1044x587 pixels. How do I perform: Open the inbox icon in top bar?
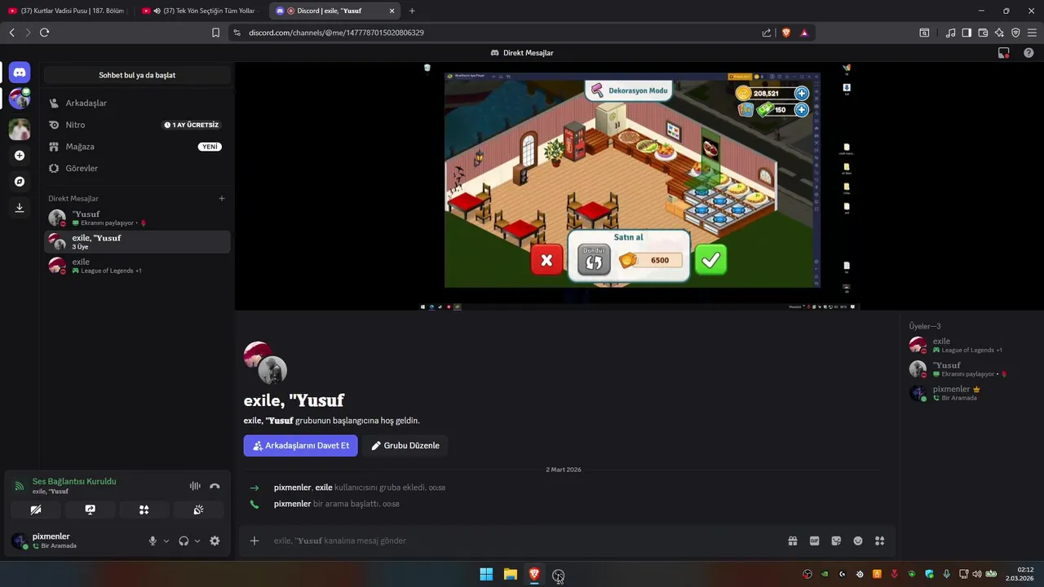[x=1004, y=53]
